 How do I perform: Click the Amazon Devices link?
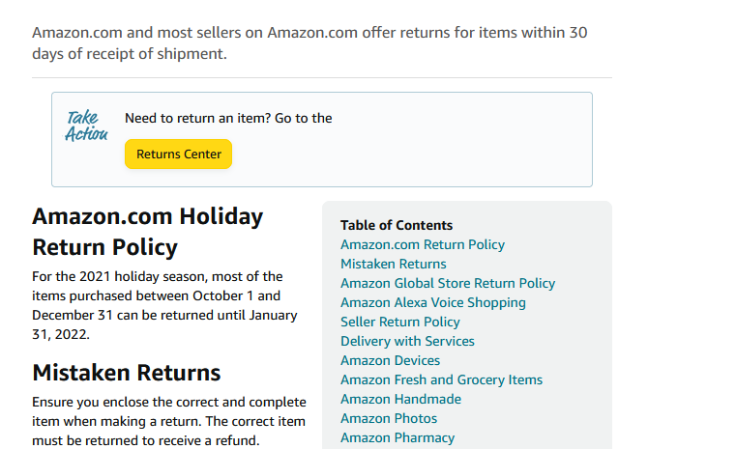390,360
